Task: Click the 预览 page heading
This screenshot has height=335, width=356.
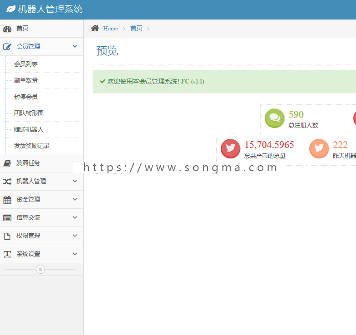Action: tap(107, 51)
